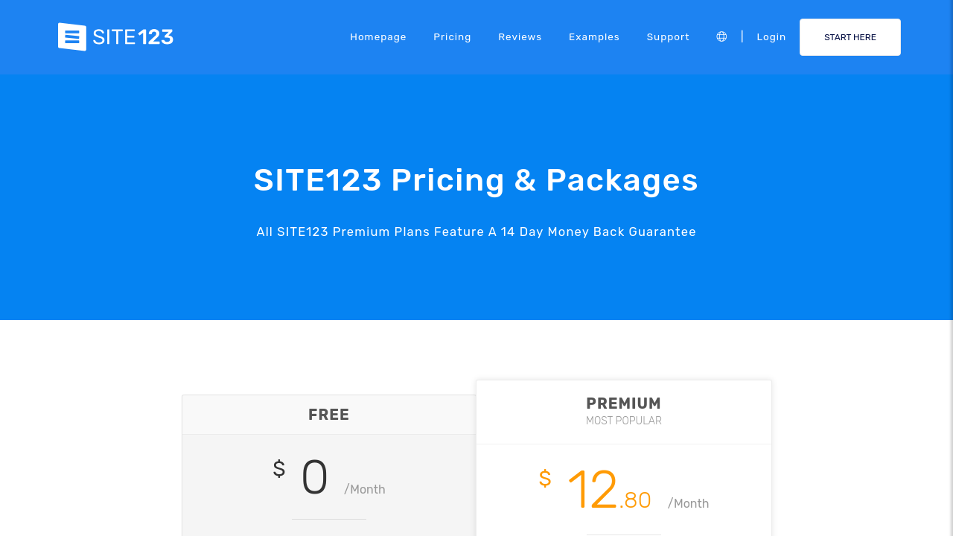Click the SITE123 logo icon
The height and width of the screenshot is (536, 953).
pos(72,37)
